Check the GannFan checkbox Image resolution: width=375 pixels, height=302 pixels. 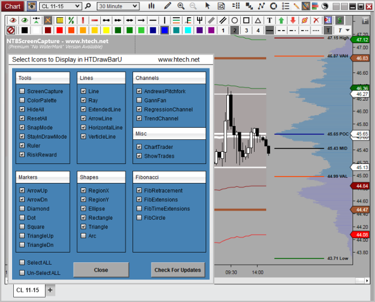(x=139, y=100)
